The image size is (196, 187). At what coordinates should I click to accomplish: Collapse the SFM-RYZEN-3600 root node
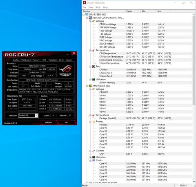[84, 15]
